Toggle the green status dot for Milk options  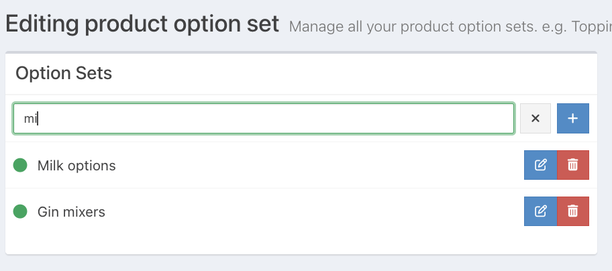pyautogui.click(x=20, y=165)
